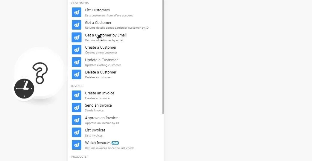Click the Wave icon beside List Customers

[x=77, y=12]
